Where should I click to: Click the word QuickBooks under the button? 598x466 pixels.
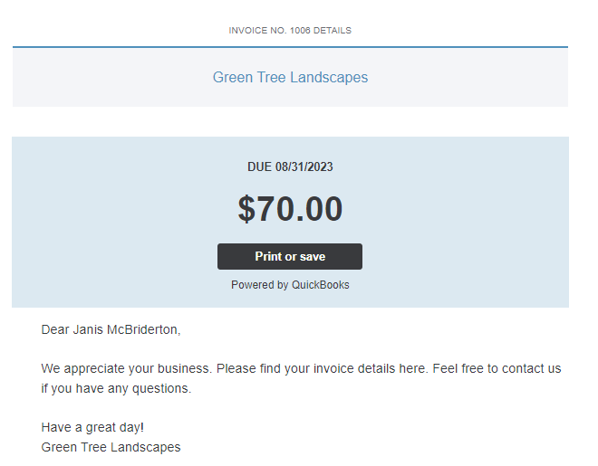click(320, 285)
